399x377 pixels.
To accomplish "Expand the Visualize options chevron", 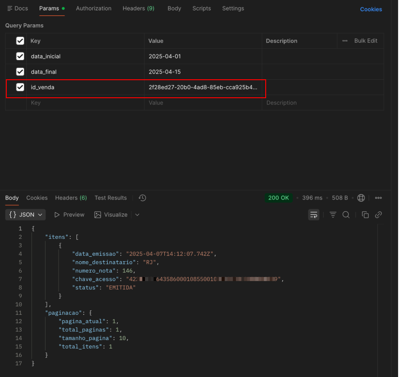I will tap(137, 215).
